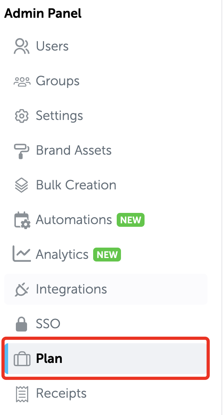Click the Admin Panel heading
The width and height of the screenshot is (223, 415).
(x=43, y=13)
